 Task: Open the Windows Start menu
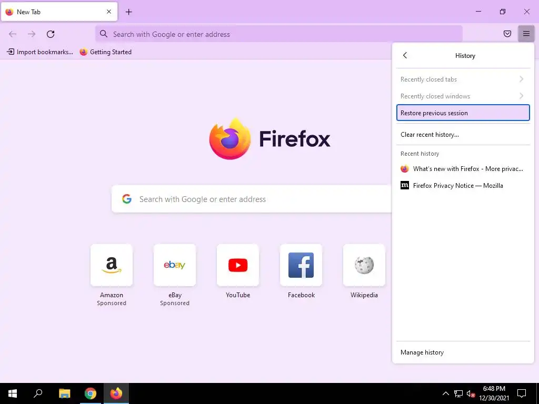(x=13, y=393)
